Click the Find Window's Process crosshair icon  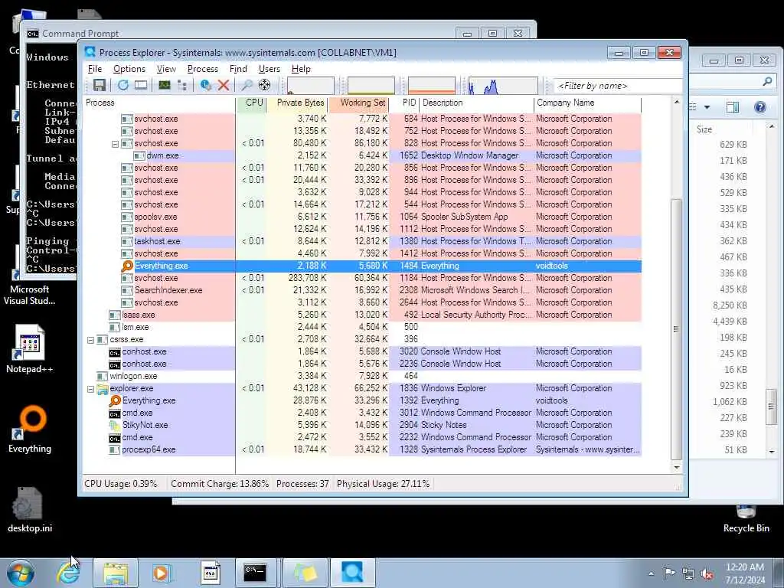[x=264, y=85]
